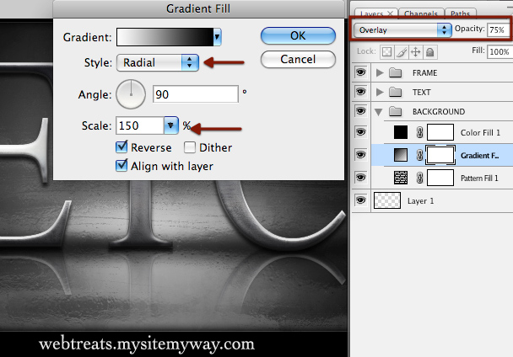
Task: Click Pattern Fill 1 pattern thumbnail
Action: tap(401, 178)
